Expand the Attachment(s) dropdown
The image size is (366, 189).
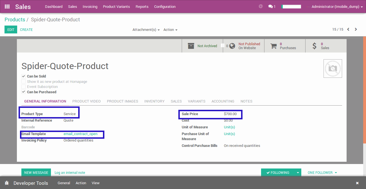pyautogui.click(x=146, y=30)
